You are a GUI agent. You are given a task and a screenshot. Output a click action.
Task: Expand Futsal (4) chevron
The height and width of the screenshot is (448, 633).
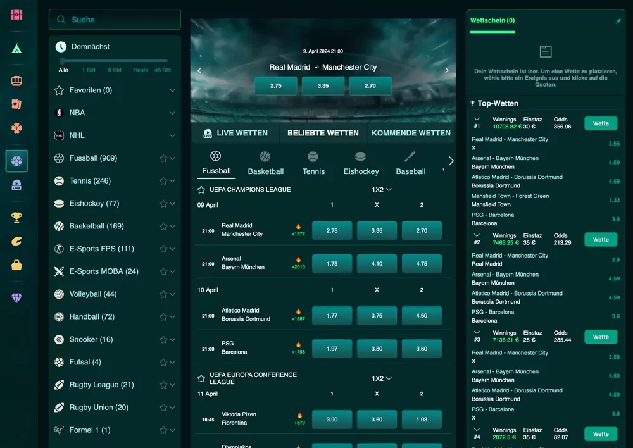[172, 362]
